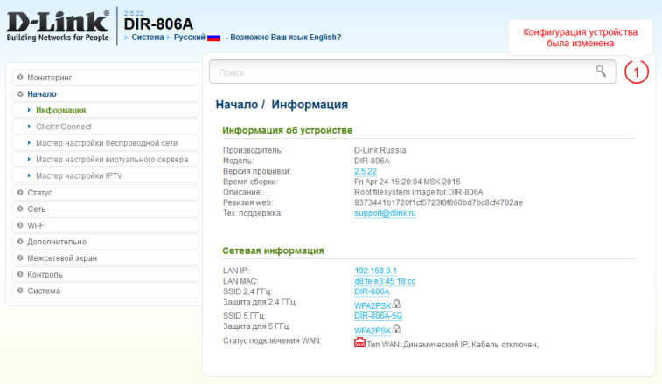The height and width of the screenshot is (384, 662).
Task: Click the small 2.5.22 version above DIR-806A
Action: pos(134,13)
